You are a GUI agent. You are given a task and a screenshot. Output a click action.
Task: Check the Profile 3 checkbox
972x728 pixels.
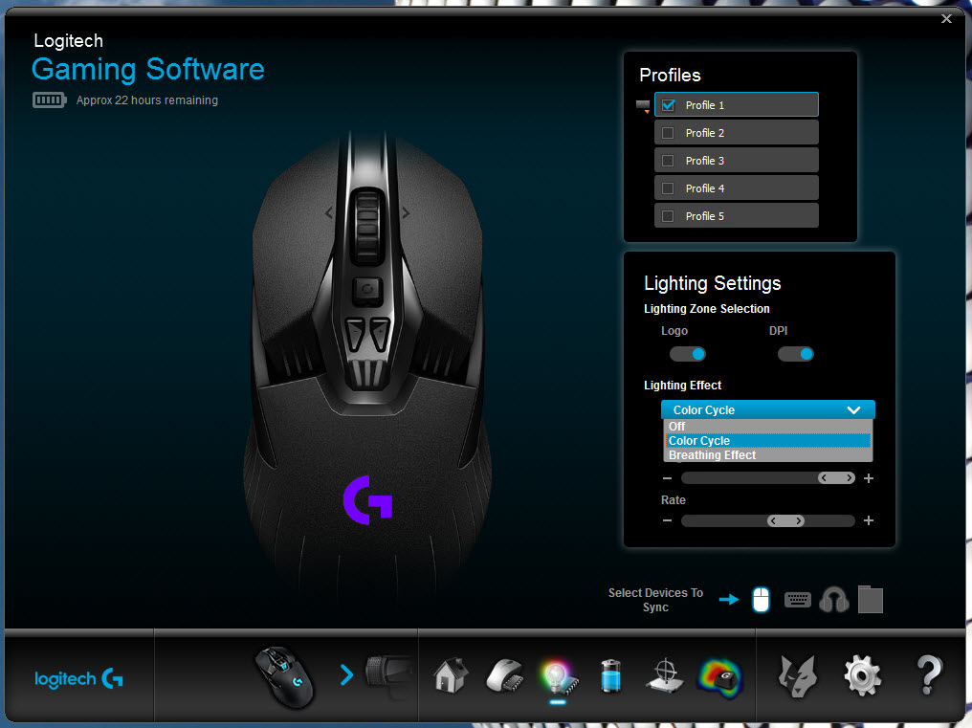[x=668, y=161]
